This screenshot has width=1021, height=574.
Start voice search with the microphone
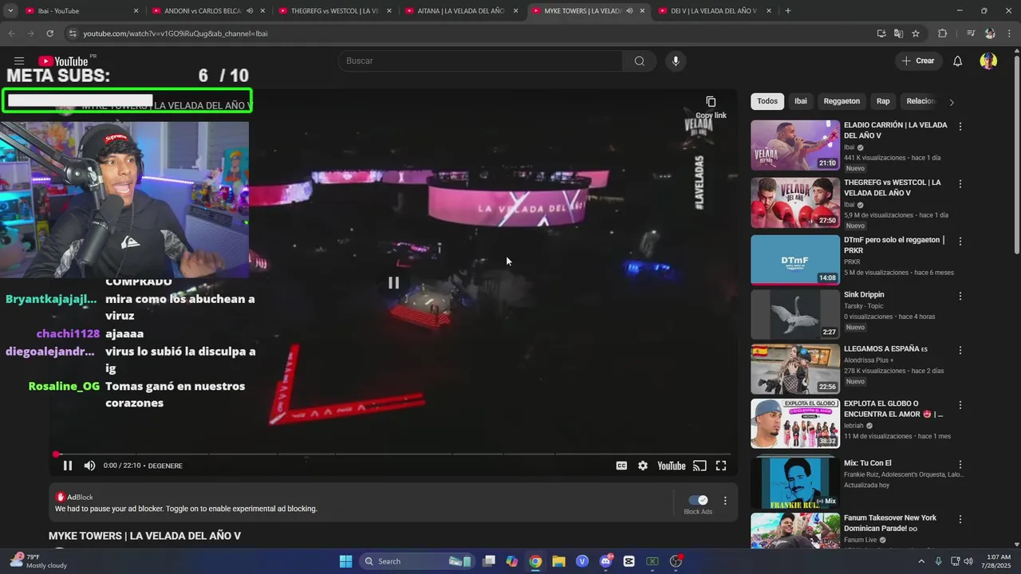pyautogui.click(x=676, y=61)
